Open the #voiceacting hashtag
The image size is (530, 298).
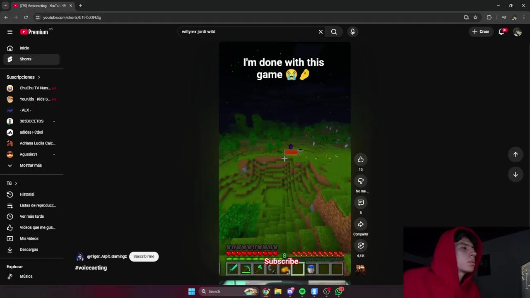point(91,268)
